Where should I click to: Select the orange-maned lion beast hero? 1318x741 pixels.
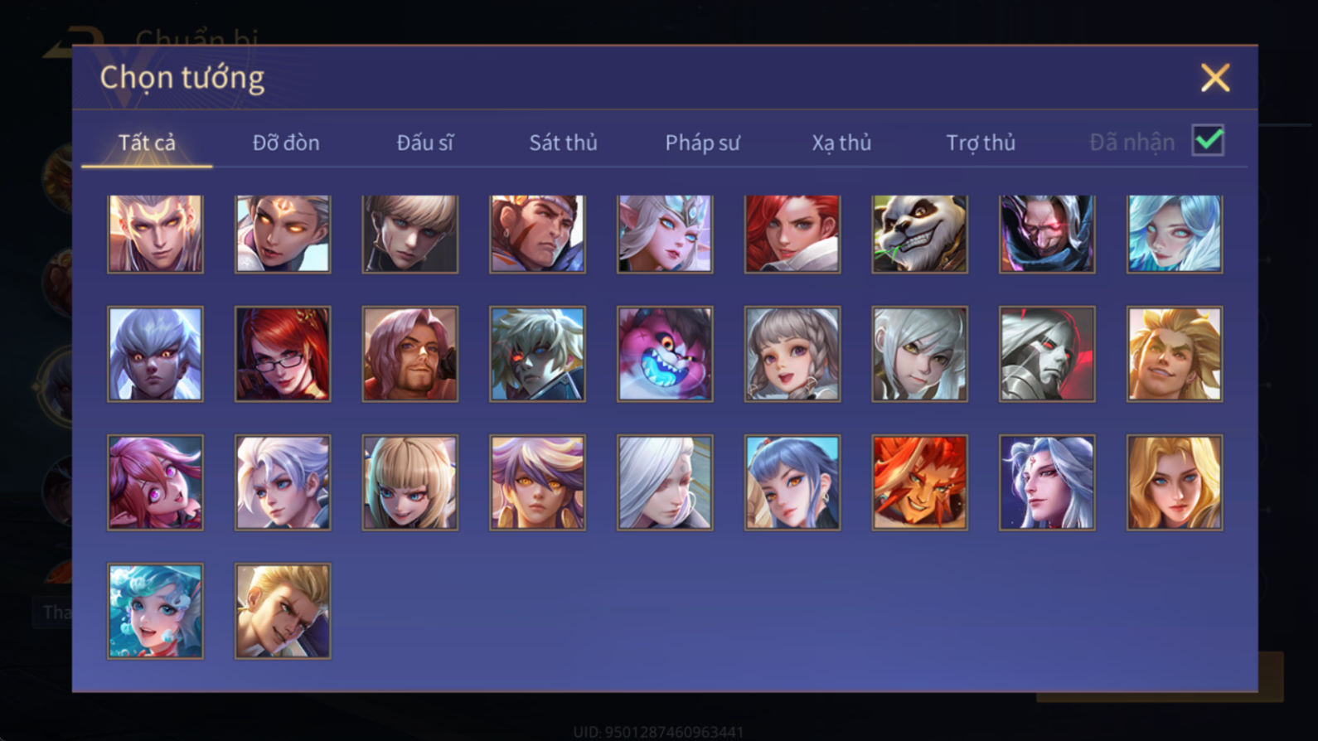pos(919,482)
